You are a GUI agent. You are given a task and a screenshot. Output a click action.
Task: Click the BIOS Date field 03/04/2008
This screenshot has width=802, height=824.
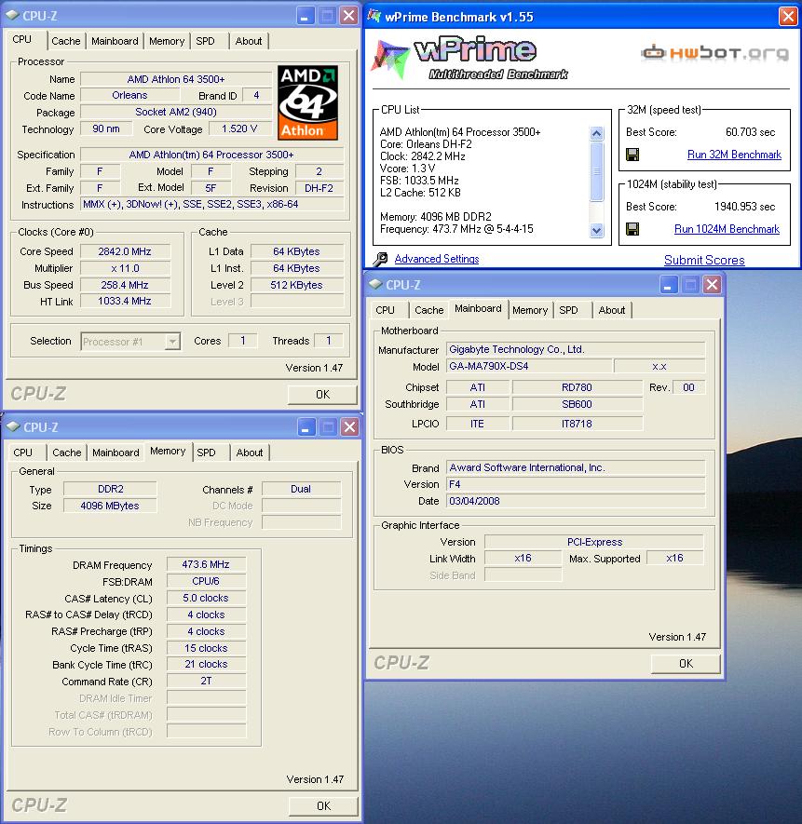pyautogui.click(x=576, y=501)
